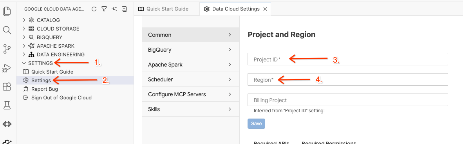Click Sign Out of Google Cloud
The width and height of the screenshot is (463, 144).
pyautogui.click(x=61, y=97)
